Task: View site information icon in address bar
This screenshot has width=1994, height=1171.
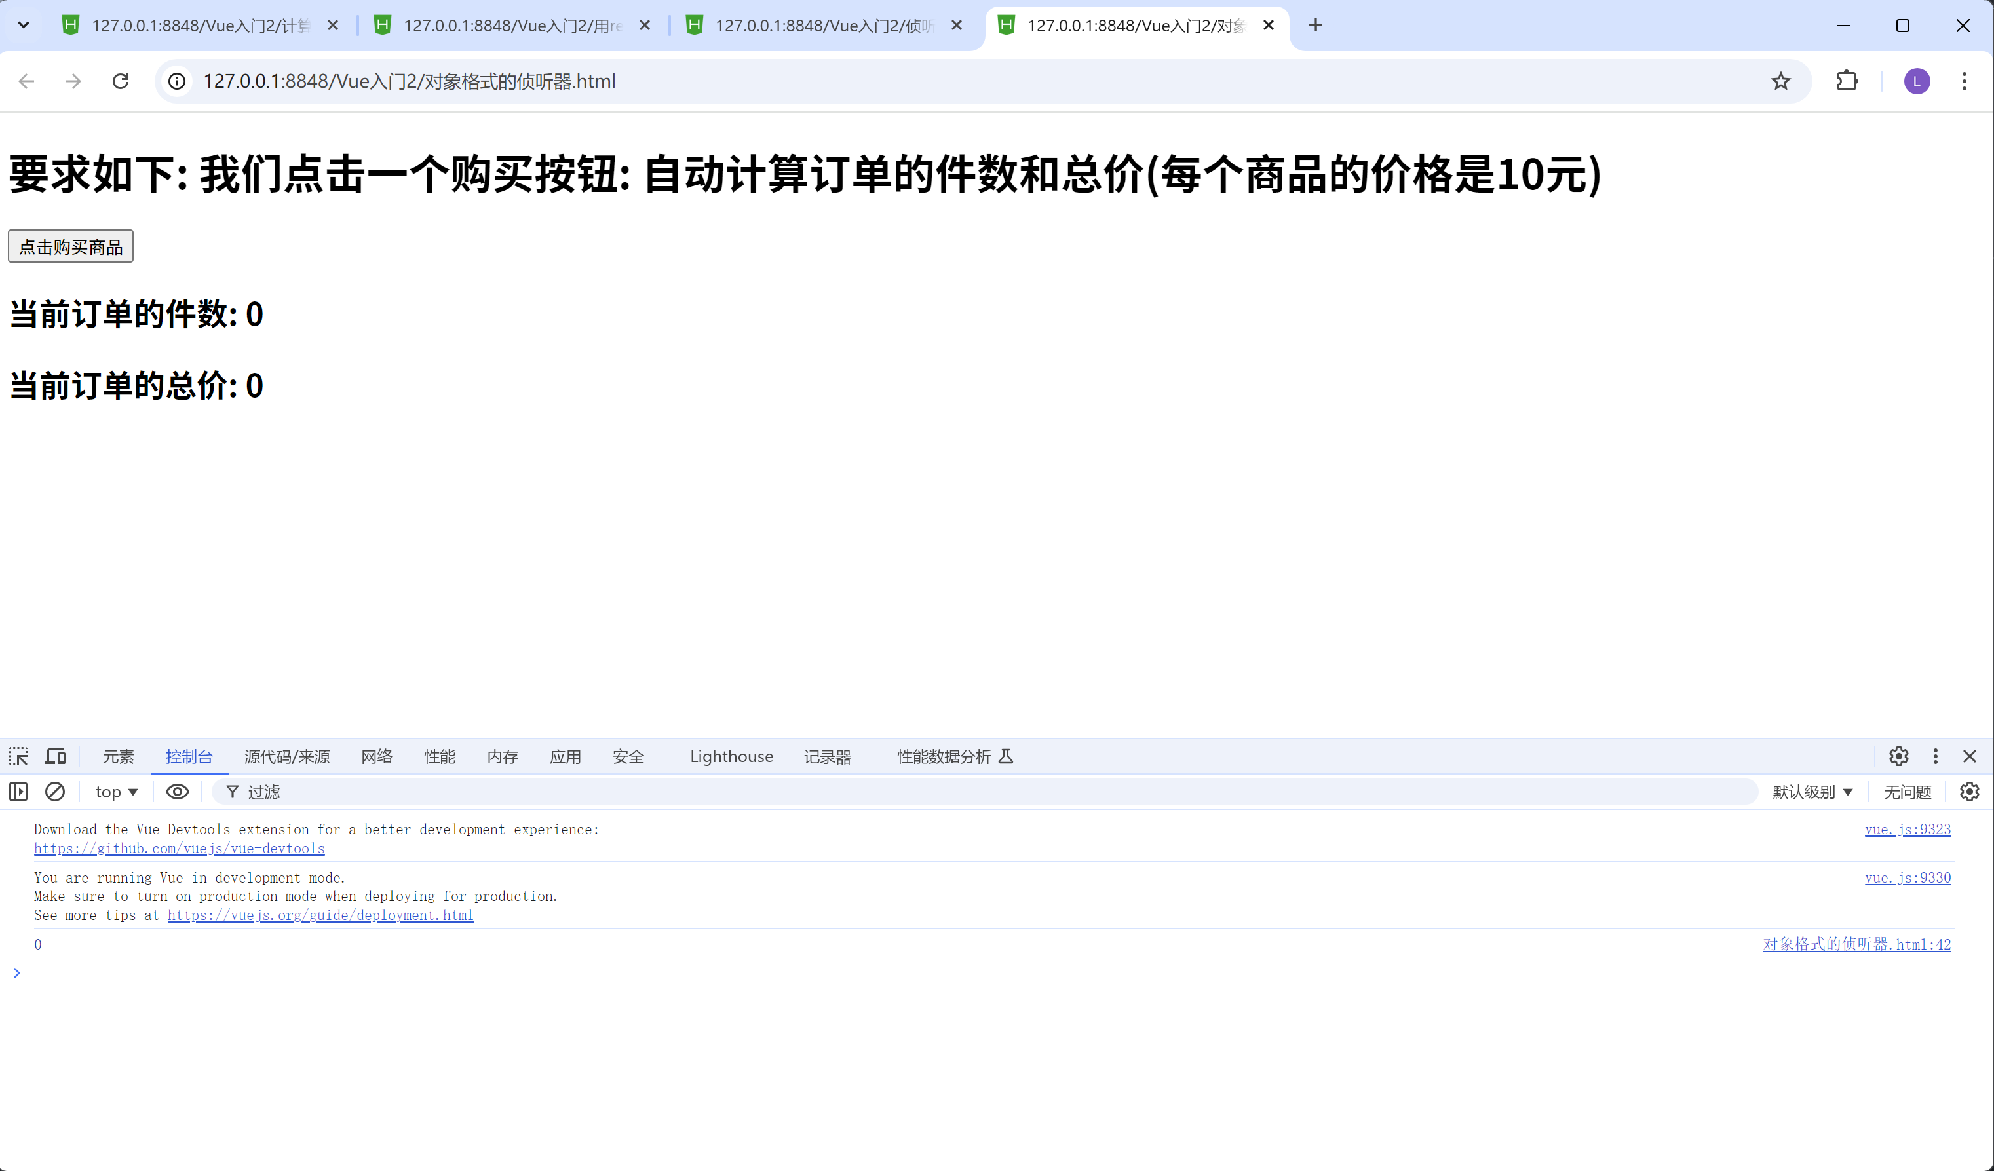Action: coord(177,81)
